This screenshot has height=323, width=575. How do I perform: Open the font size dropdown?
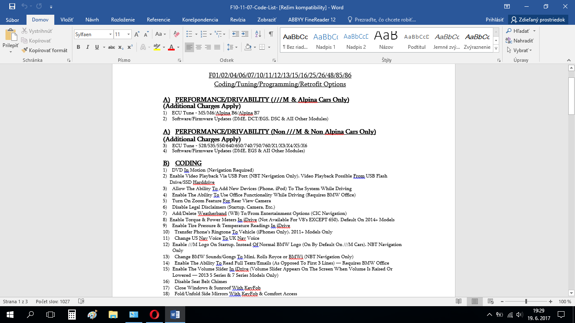coord(129,34)
